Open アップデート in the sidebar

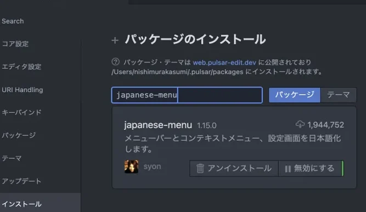pos(21,181)
